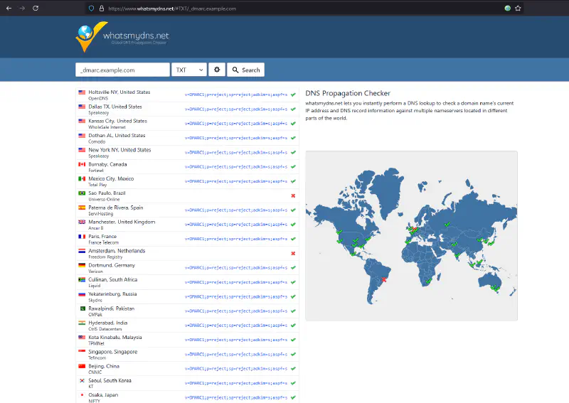Click the DMARC result for Yekaterinburg, Russia
The width and height of the screenshot is (569, 403).
pos(236,296)
